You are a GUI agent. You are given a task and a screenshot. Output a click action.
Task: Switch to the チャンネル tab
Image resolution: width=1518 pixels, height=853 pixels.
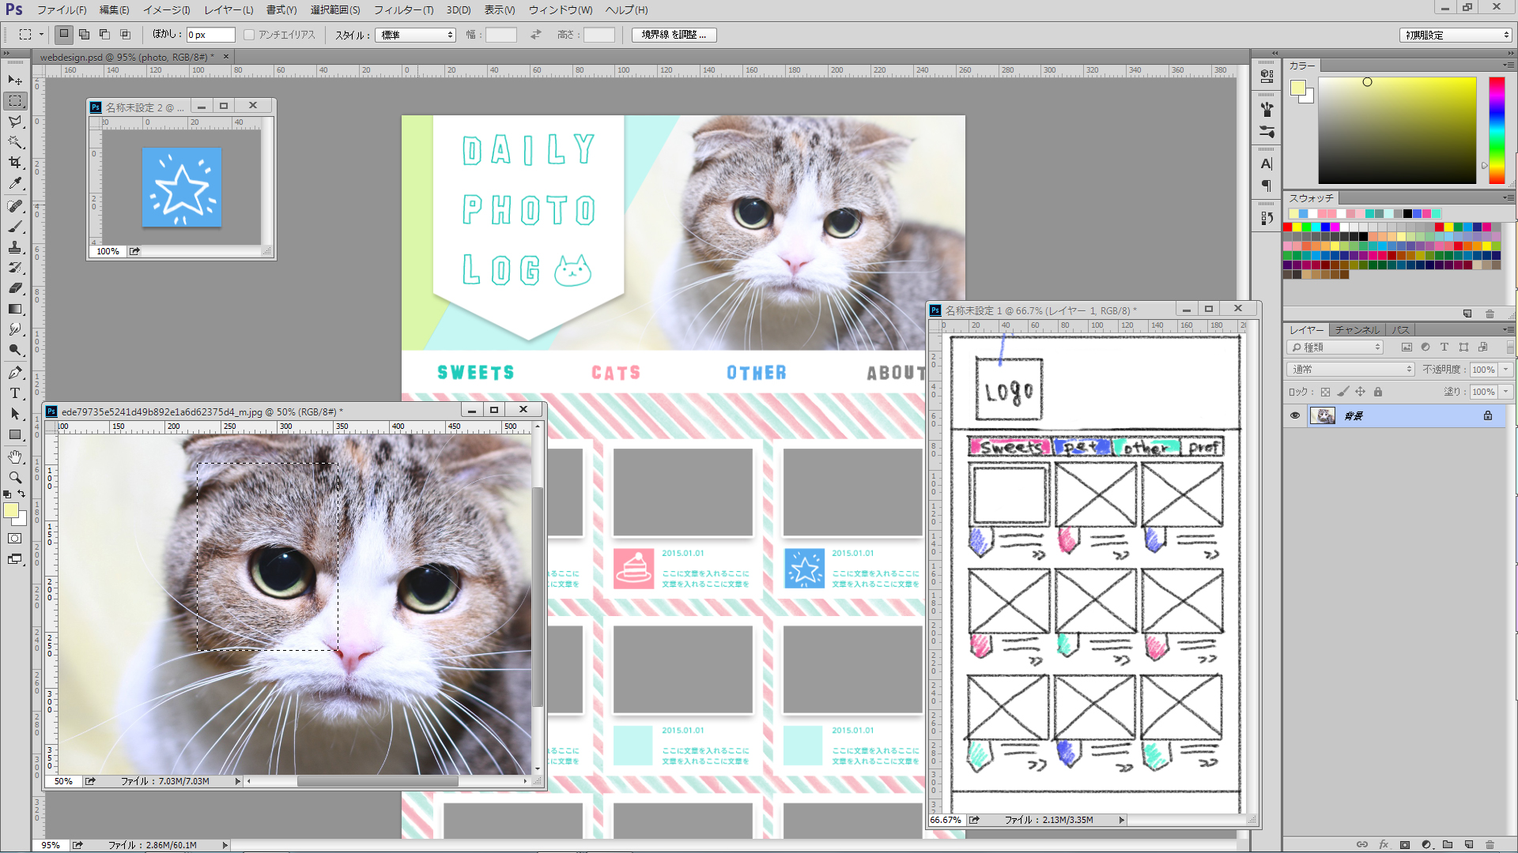(x=1357, y=330)
